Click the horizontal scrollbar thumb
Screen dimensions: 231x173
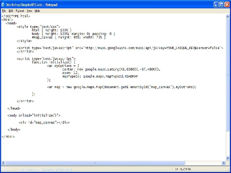[95, 163]
